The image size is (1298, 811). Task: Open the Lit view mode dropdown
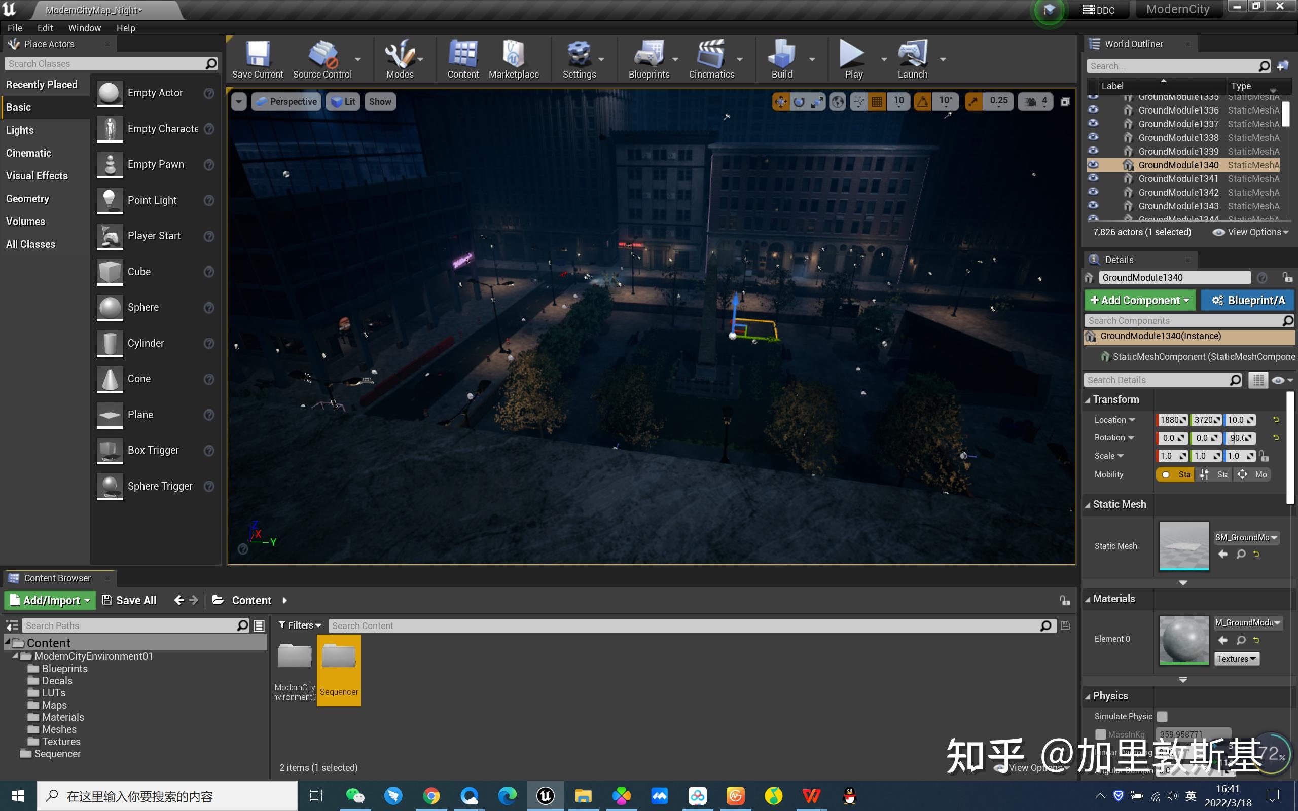click(343, 101)
